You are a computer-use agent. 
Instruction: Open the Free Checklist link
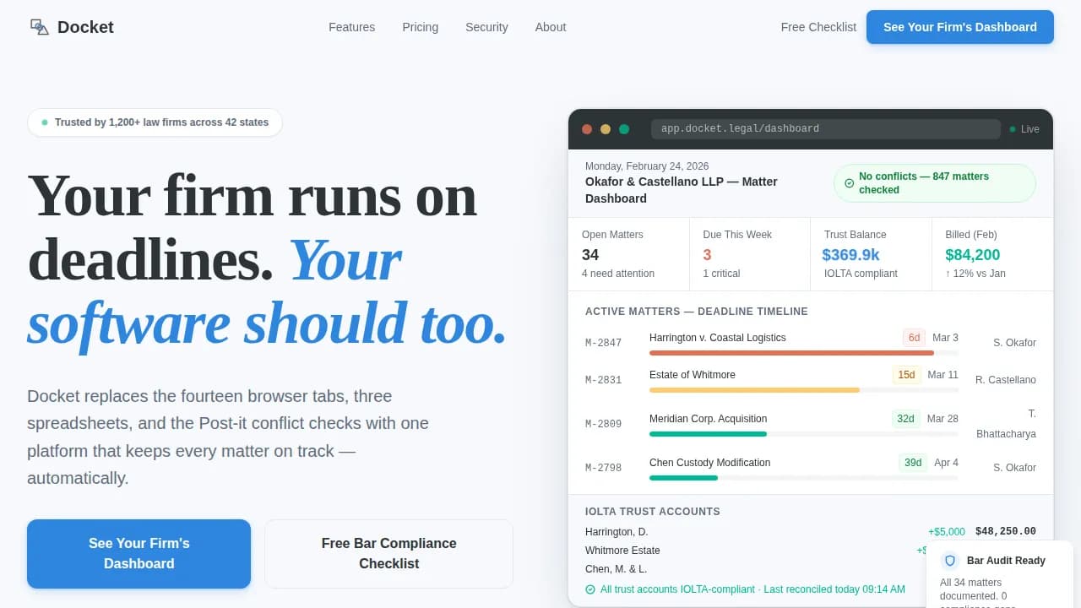click(818, 27)
